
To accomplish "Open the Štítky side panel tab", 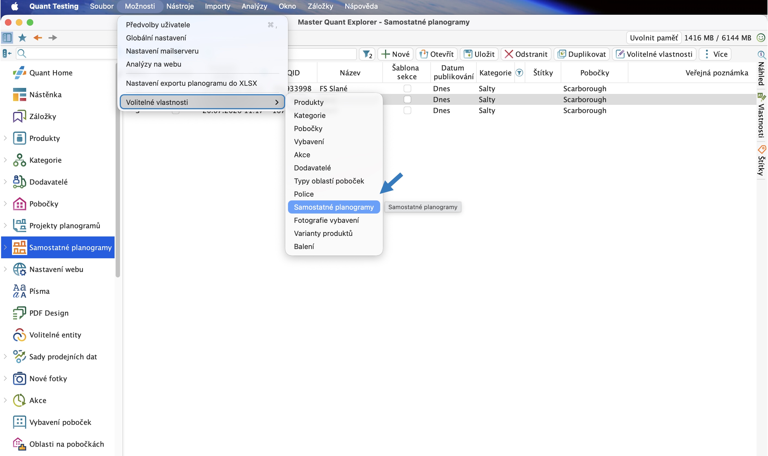I will (761, 161).
